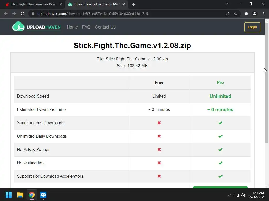Open network status tray icon
This screenshot has width=269, height=201.
click(237, 195)
